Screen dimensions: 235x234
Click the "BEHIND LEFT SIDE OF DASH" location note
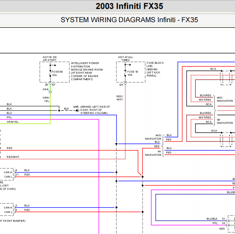coord(95,110)
